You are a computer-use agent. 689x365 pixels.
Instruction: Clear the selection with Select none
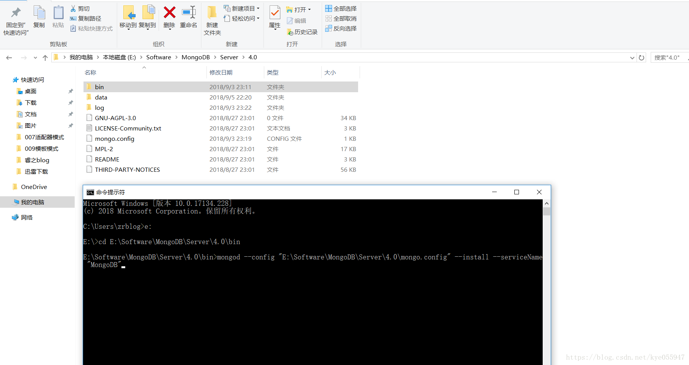[x=341, y=18]
